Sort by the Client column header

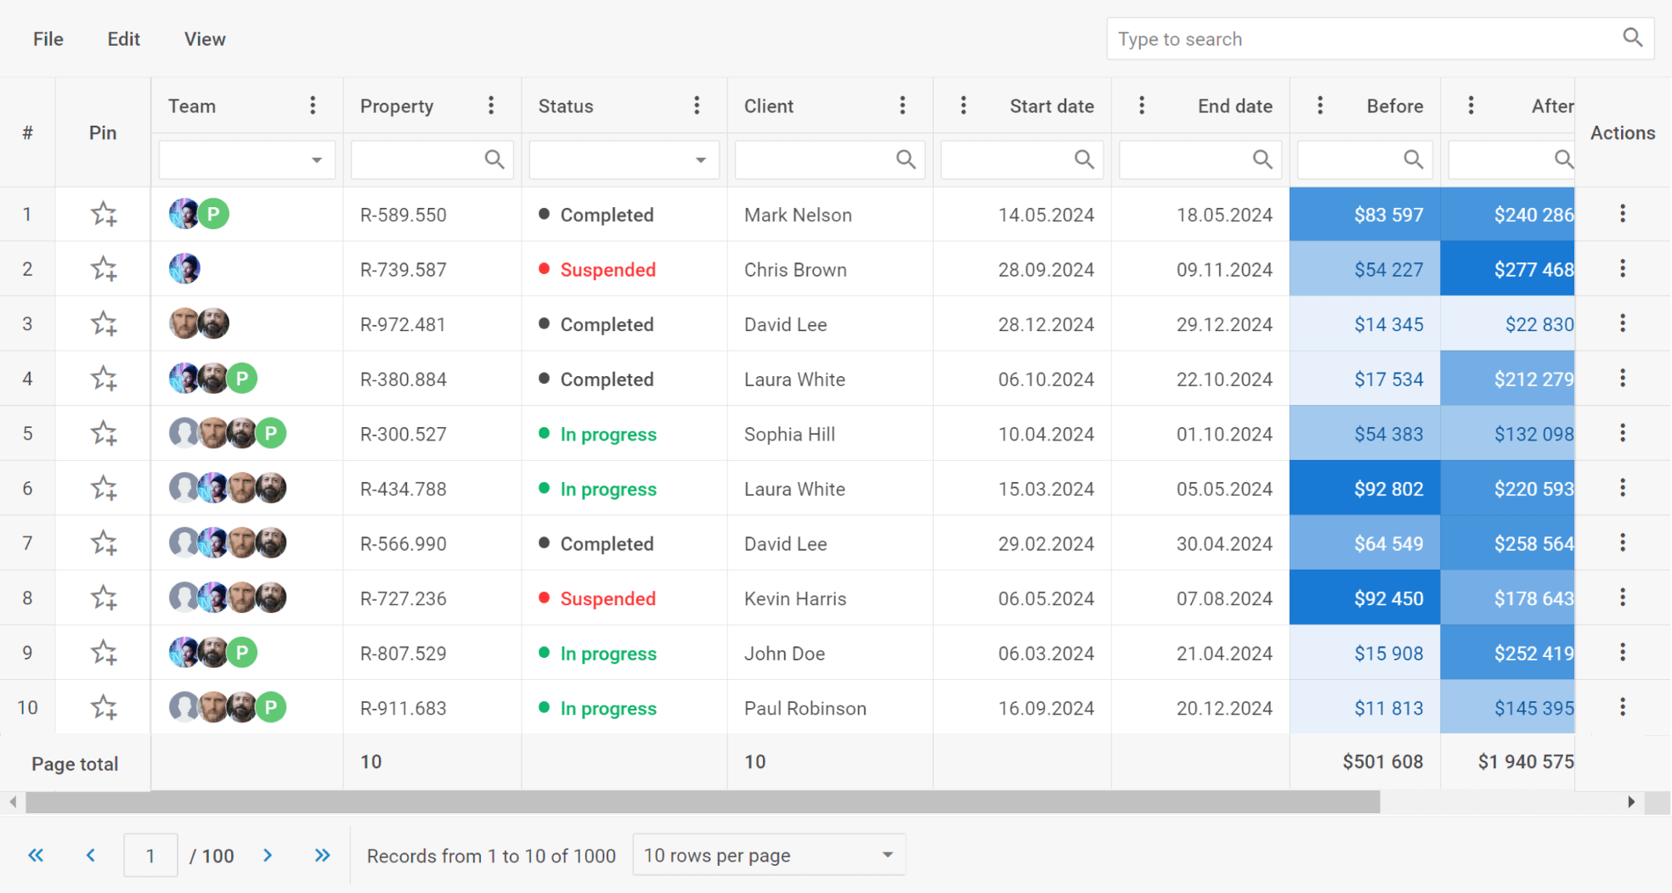pos(769,106)
